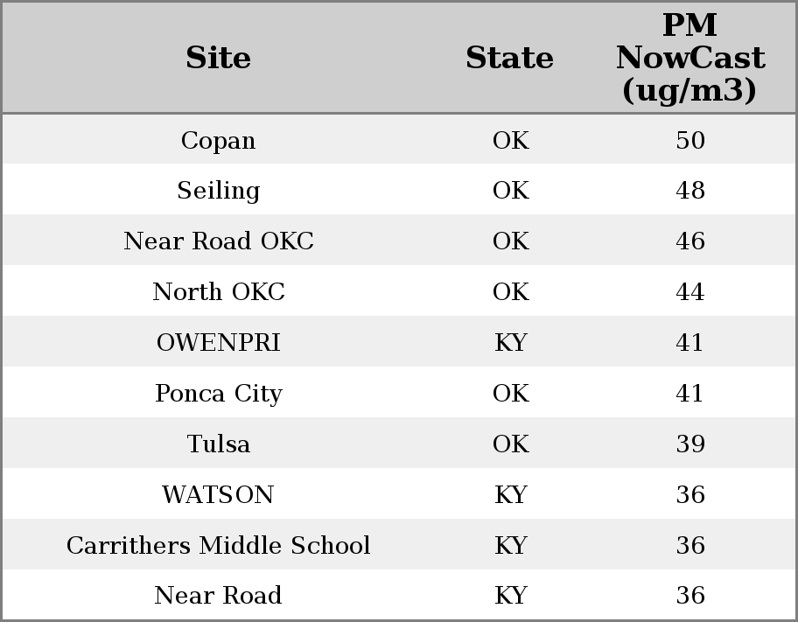Click the KY state cell for OWENPRI

(510, 342)
